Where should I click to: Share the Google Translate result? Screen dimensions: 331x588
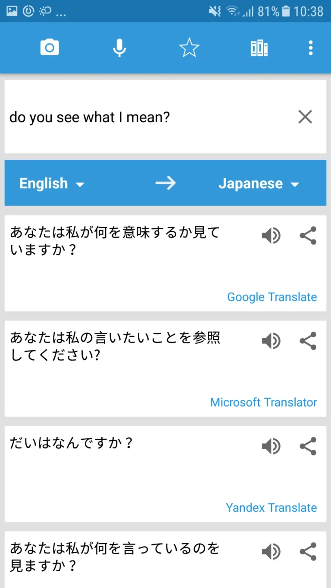308,236
